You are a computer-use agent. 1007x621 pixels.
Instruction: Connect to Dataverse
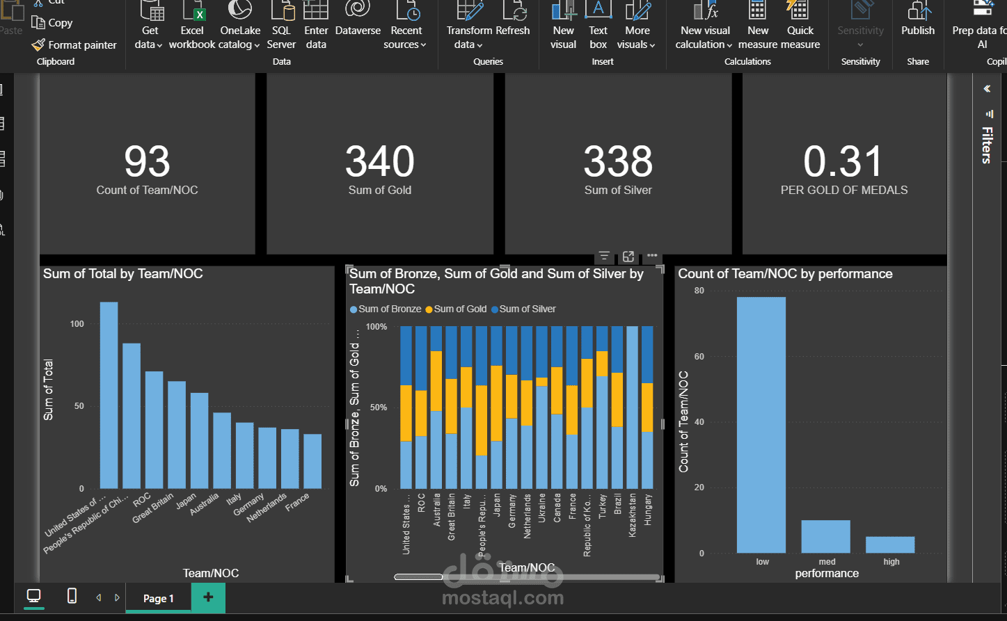(x=358, y=19)
